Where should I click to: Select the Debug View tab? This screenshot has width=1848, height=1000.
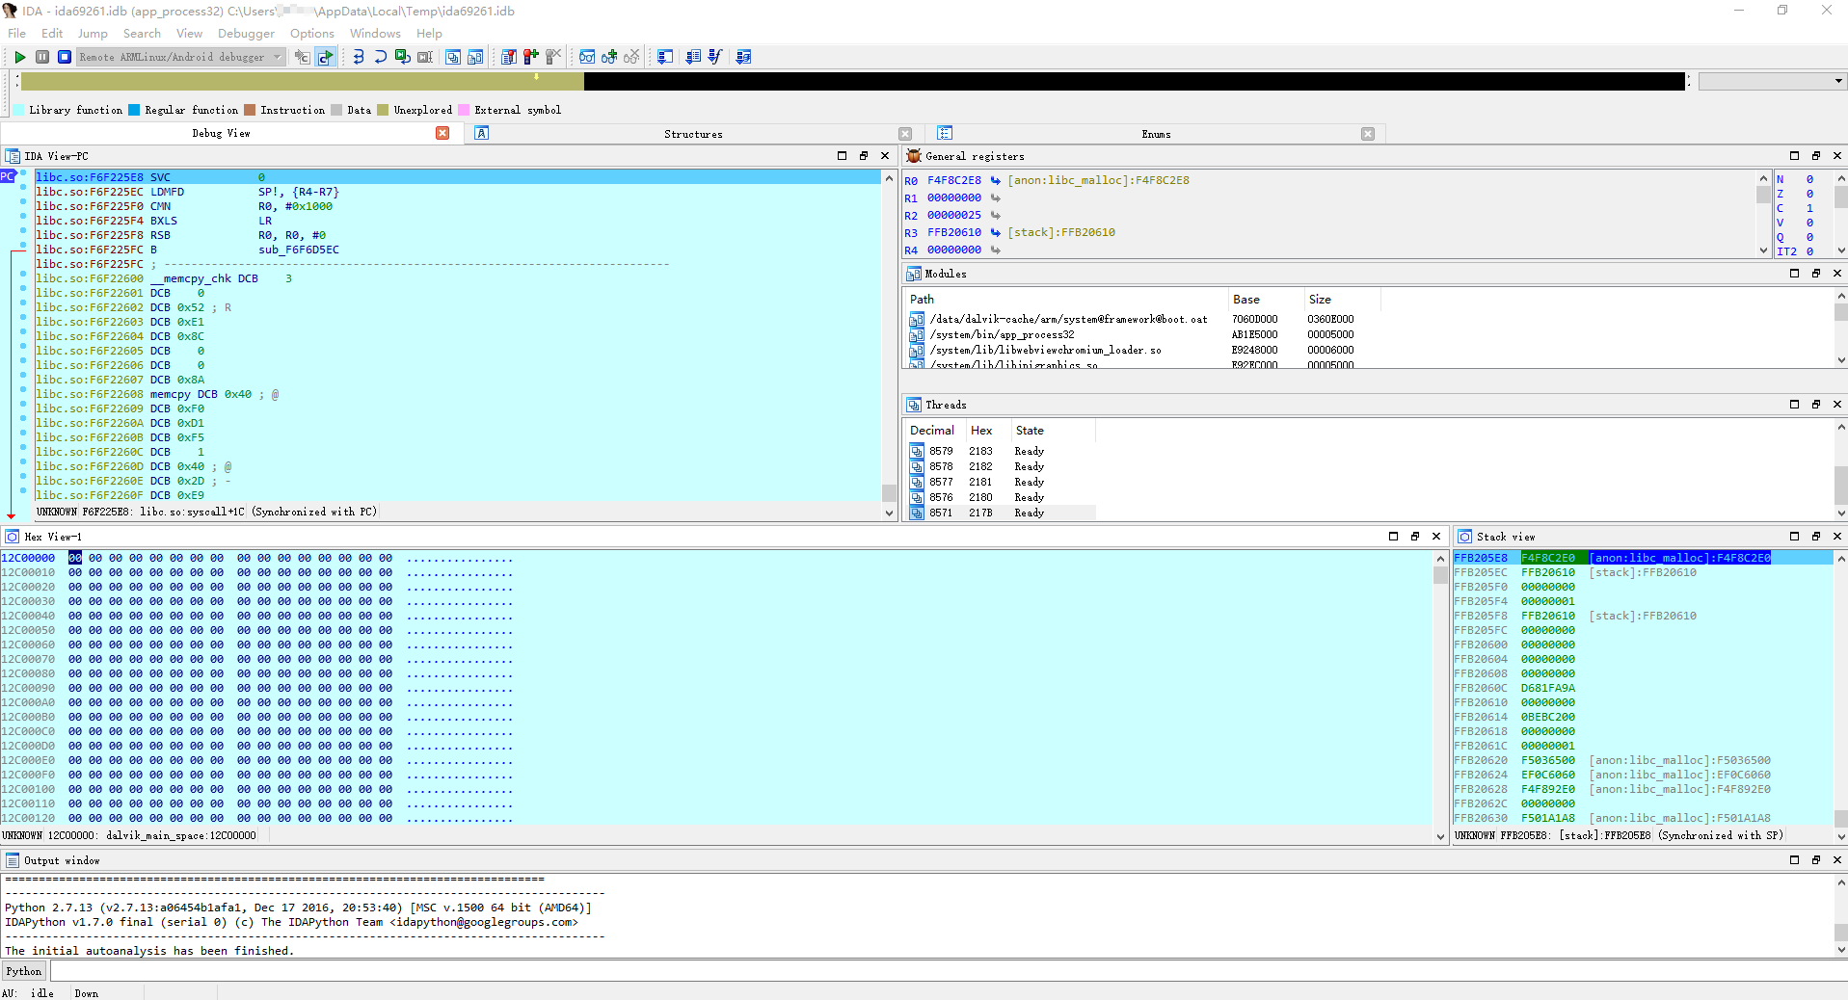221,133
